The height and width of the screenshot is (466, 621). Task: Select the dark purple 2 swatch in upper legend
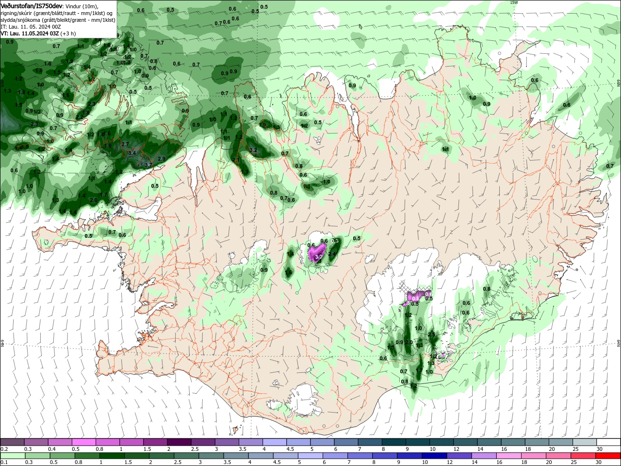pyautogui.click(x=179, y=442)
